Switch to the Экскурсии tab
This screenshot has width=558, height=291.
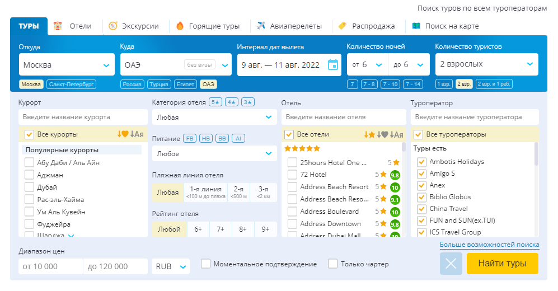140,26
